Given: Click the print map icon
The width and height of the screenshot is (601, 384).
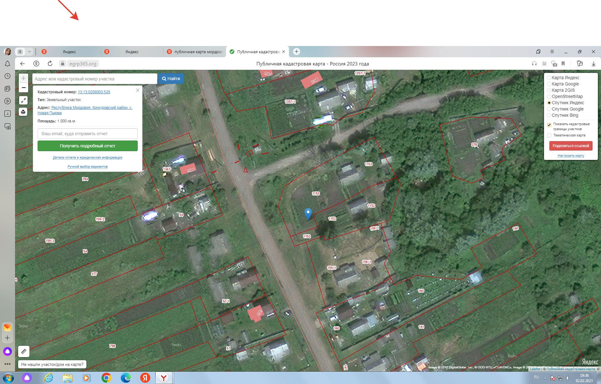Looking at the screenshot, I should click(x=23, y=112).
